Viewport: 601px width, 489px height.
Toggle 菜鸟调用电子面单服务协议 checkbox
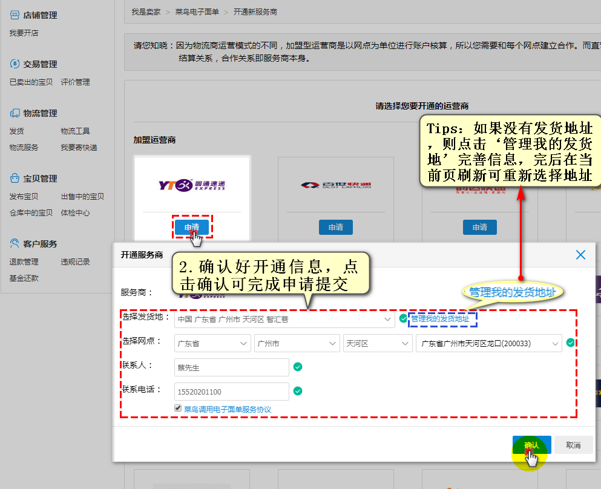click(178, 408)
